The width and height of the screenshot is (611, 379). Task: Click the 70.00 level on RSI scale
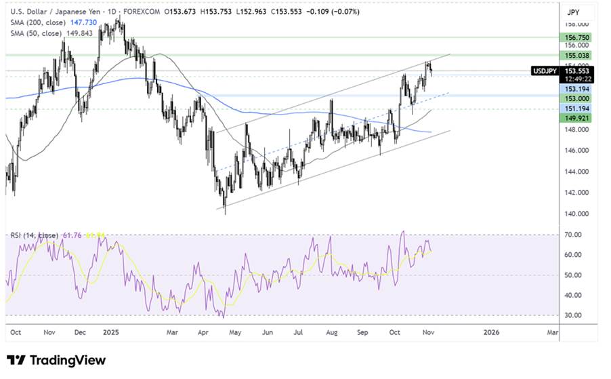(x=573, y=235)
